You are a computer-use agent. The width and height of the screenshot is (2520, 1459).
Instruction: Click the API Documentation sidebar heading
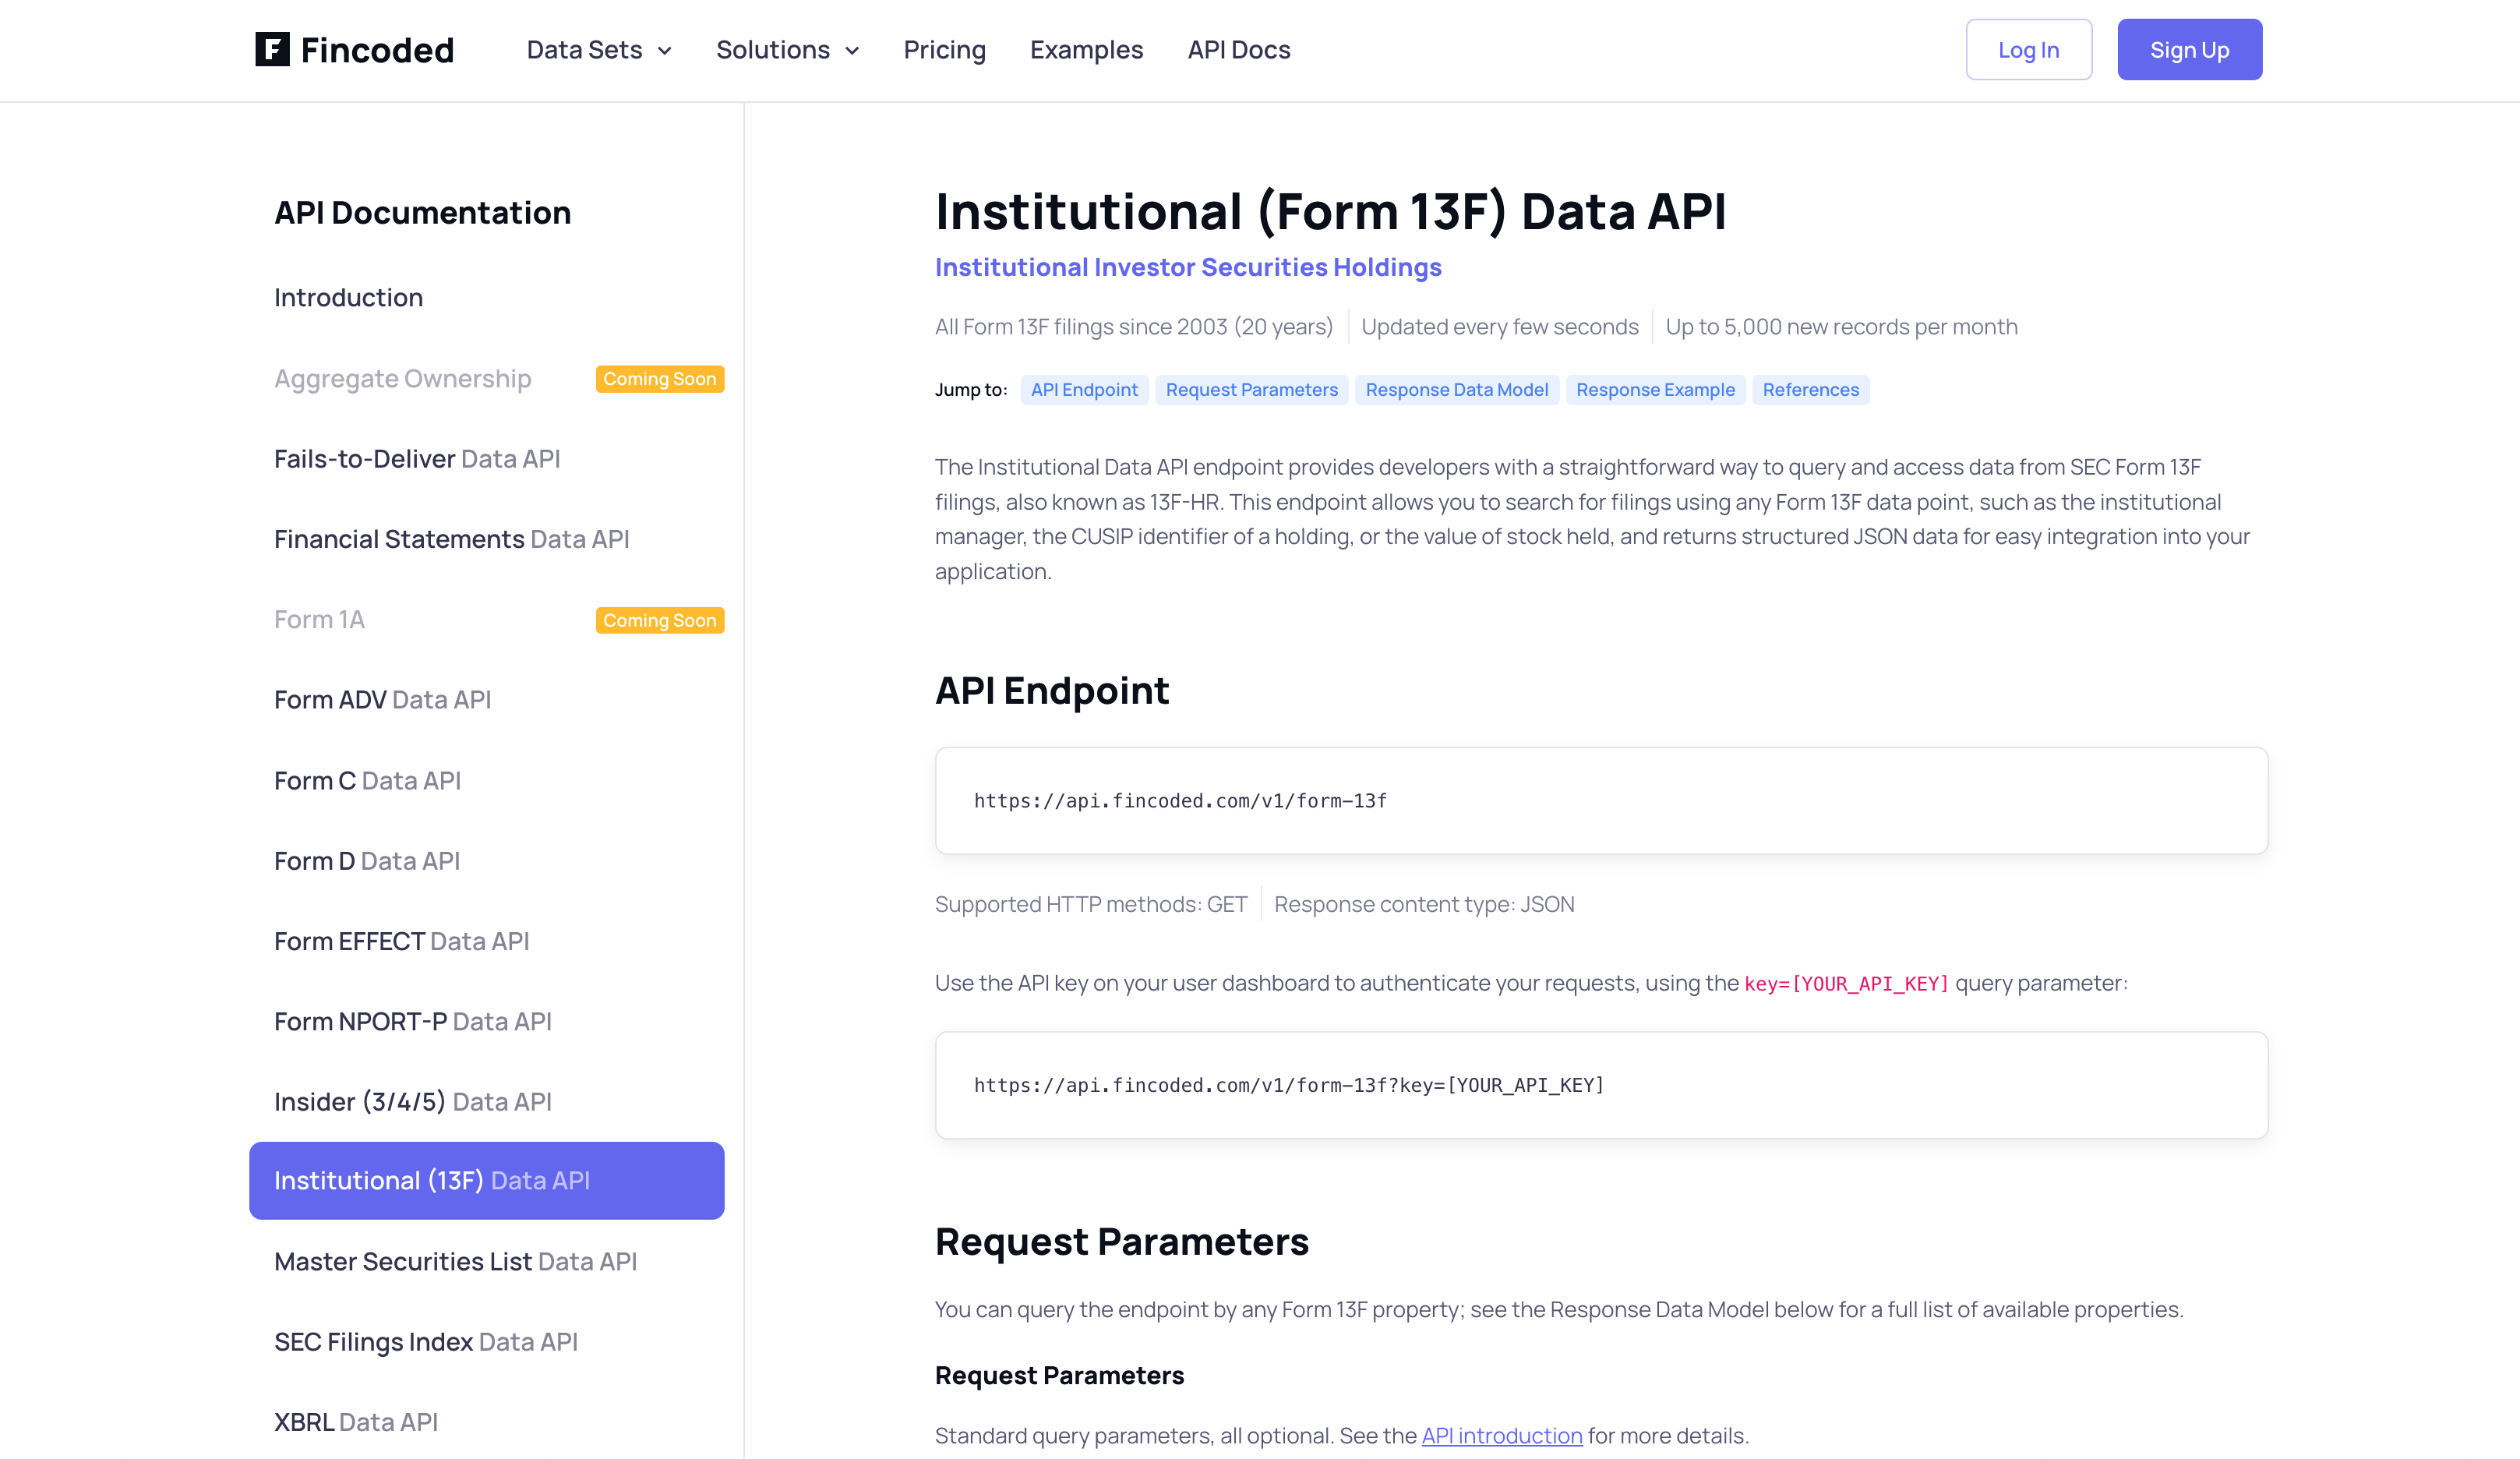(x=422, y=213)
